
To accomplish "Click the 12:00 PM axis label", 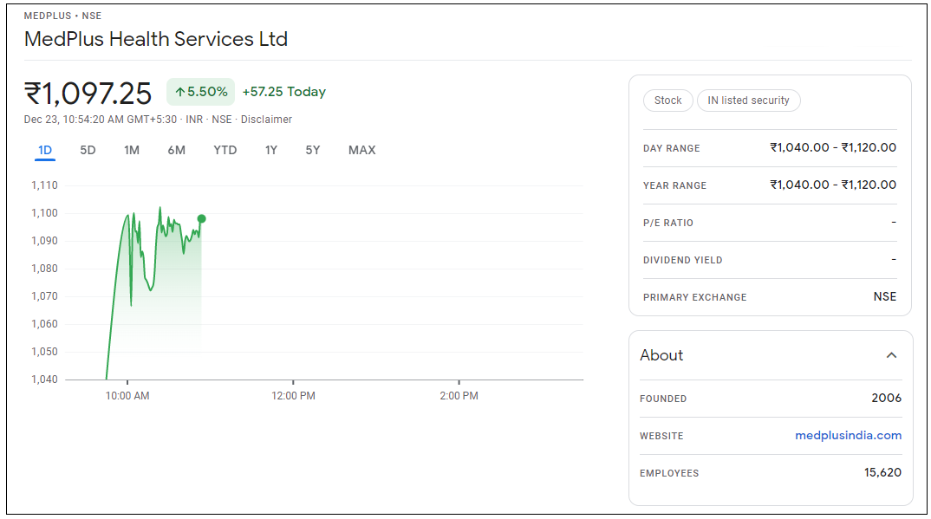I will click(293, 396).
